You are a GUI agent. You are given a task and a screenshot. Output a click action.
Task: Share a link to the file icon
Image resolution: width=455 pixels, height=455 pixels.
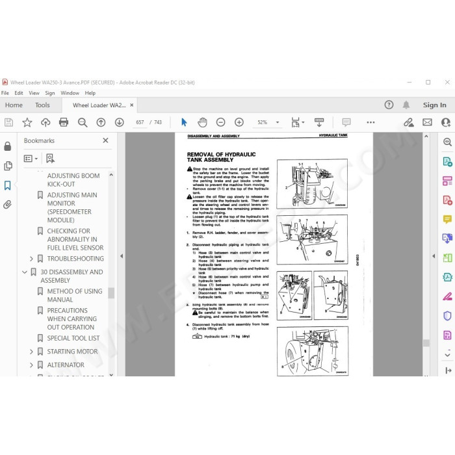coord(409,122)
